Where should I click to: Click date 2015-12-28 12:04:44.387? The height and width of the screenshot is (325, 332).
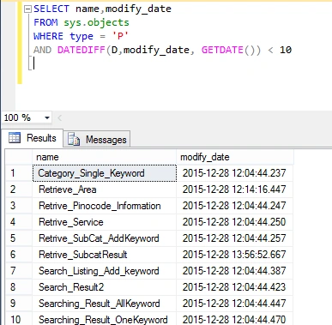[235, 271]
